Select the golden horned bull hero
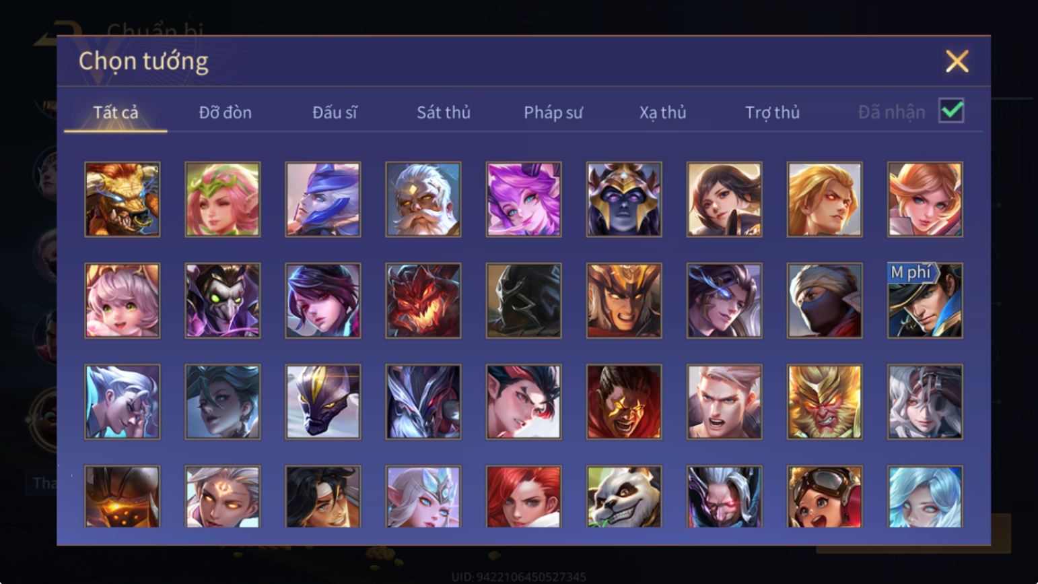1038x584 pixels. 123,199
